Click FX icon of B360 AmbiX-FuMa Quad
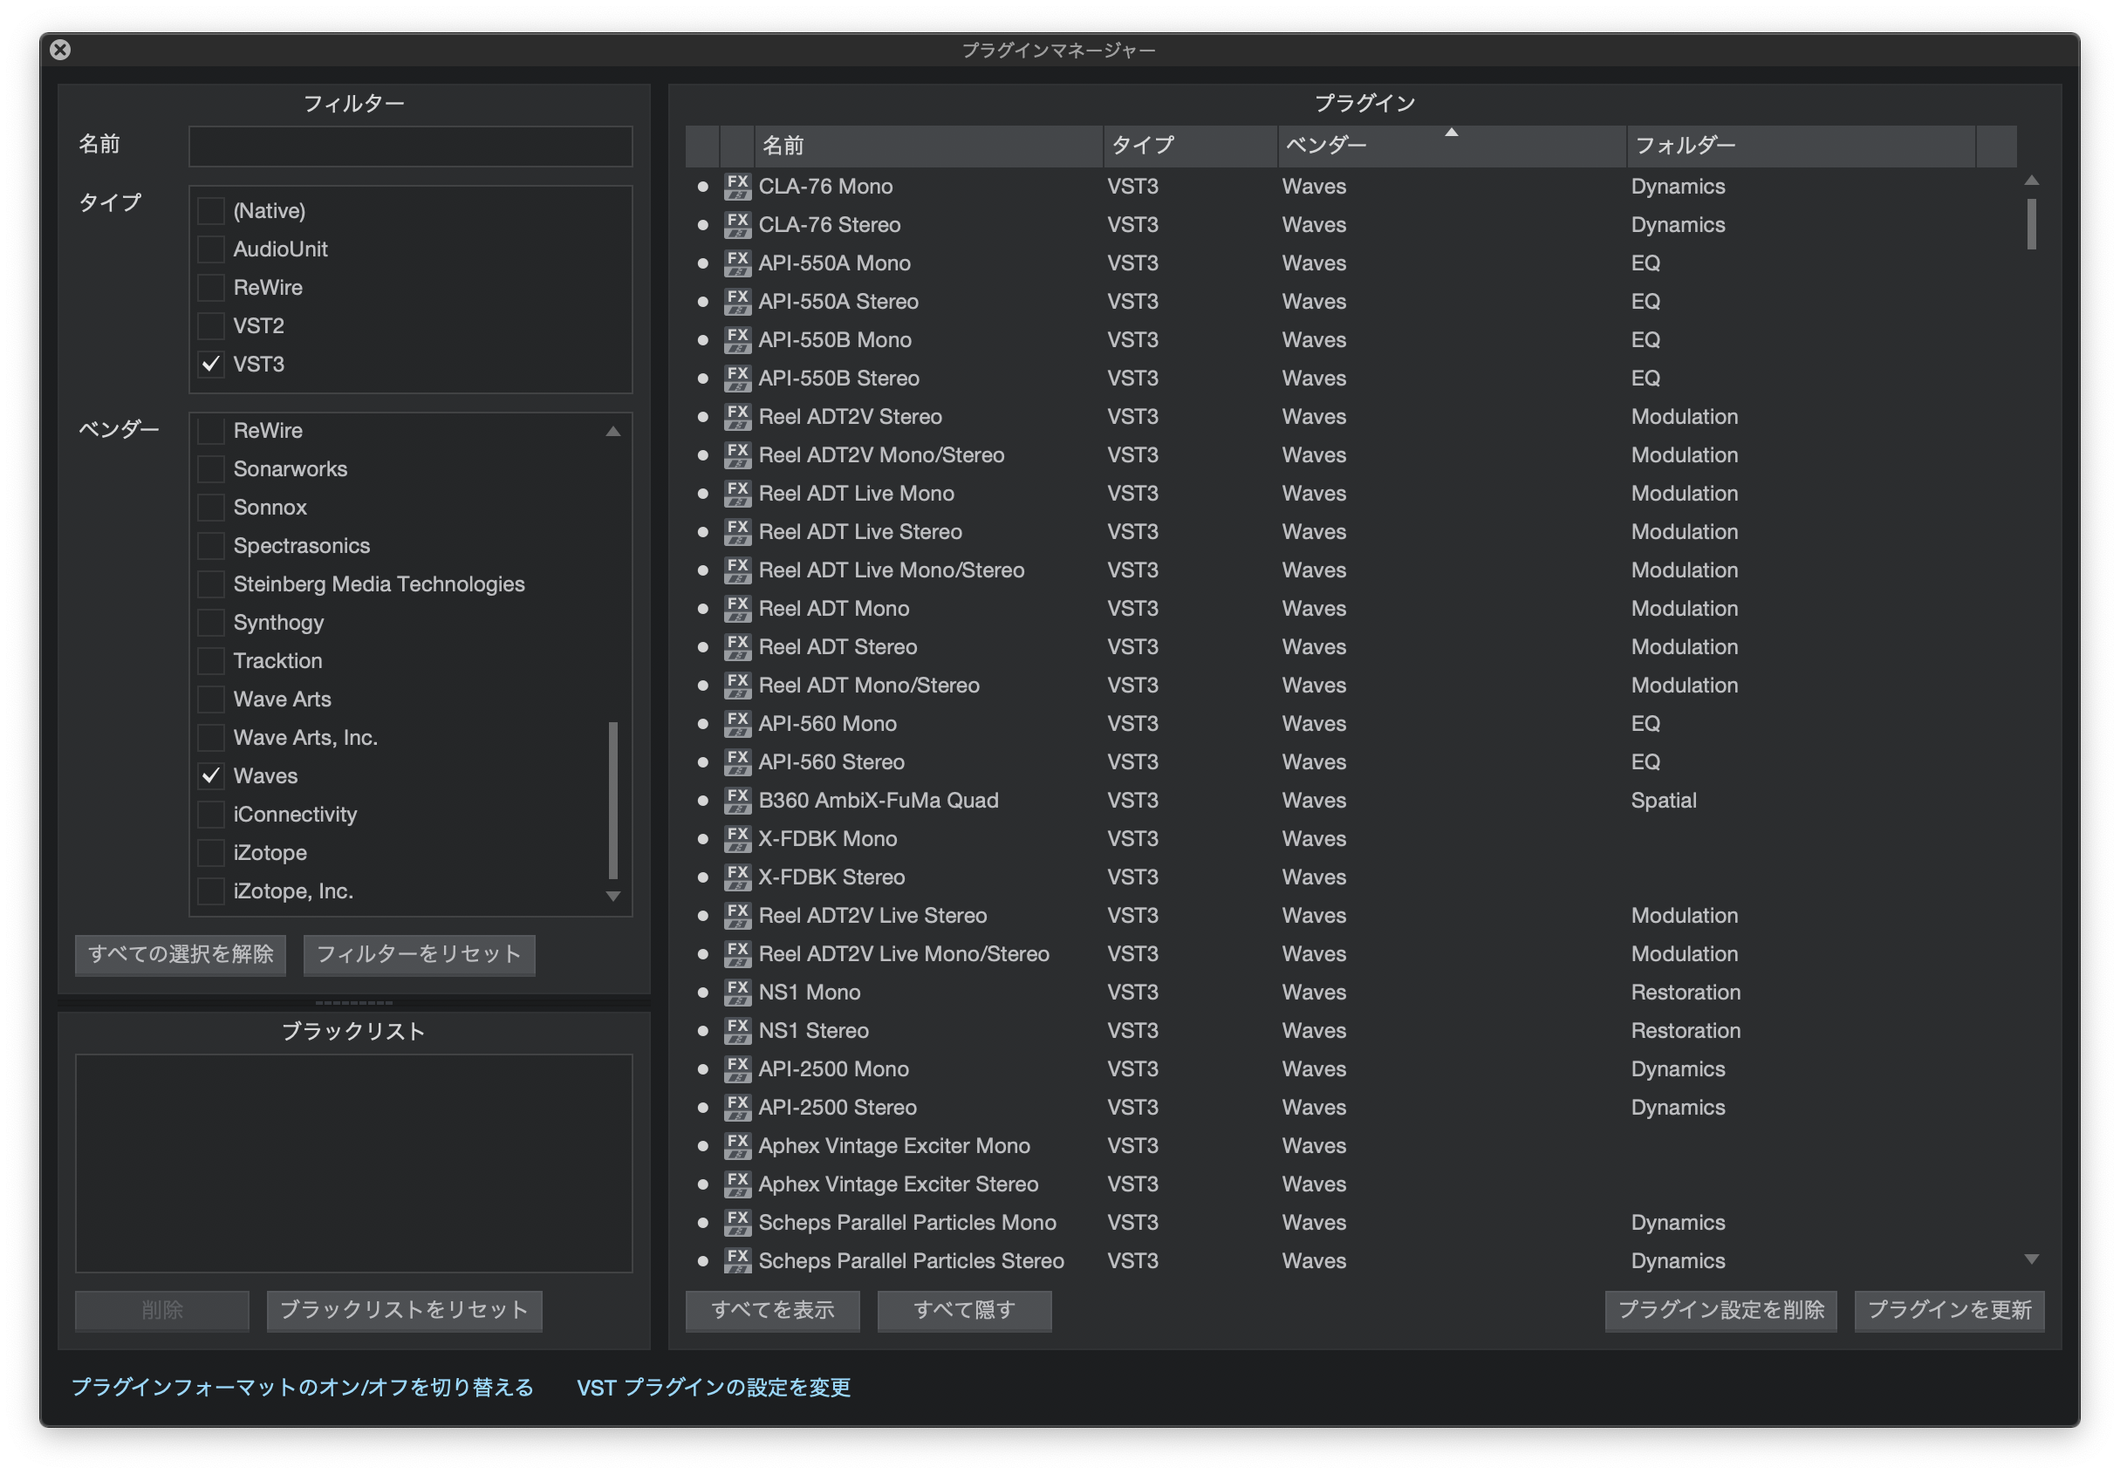Screen dimensions: 2120x1474 point(737,802)
